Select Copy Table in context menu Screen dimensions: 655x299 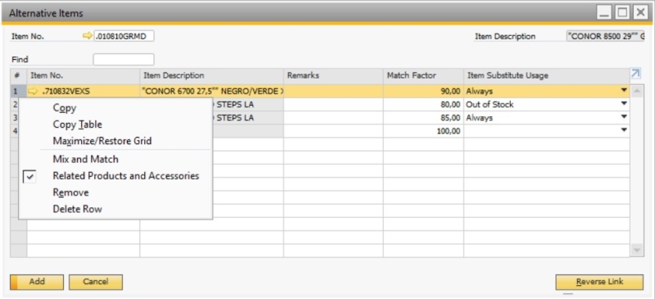(x=77, y=125)
